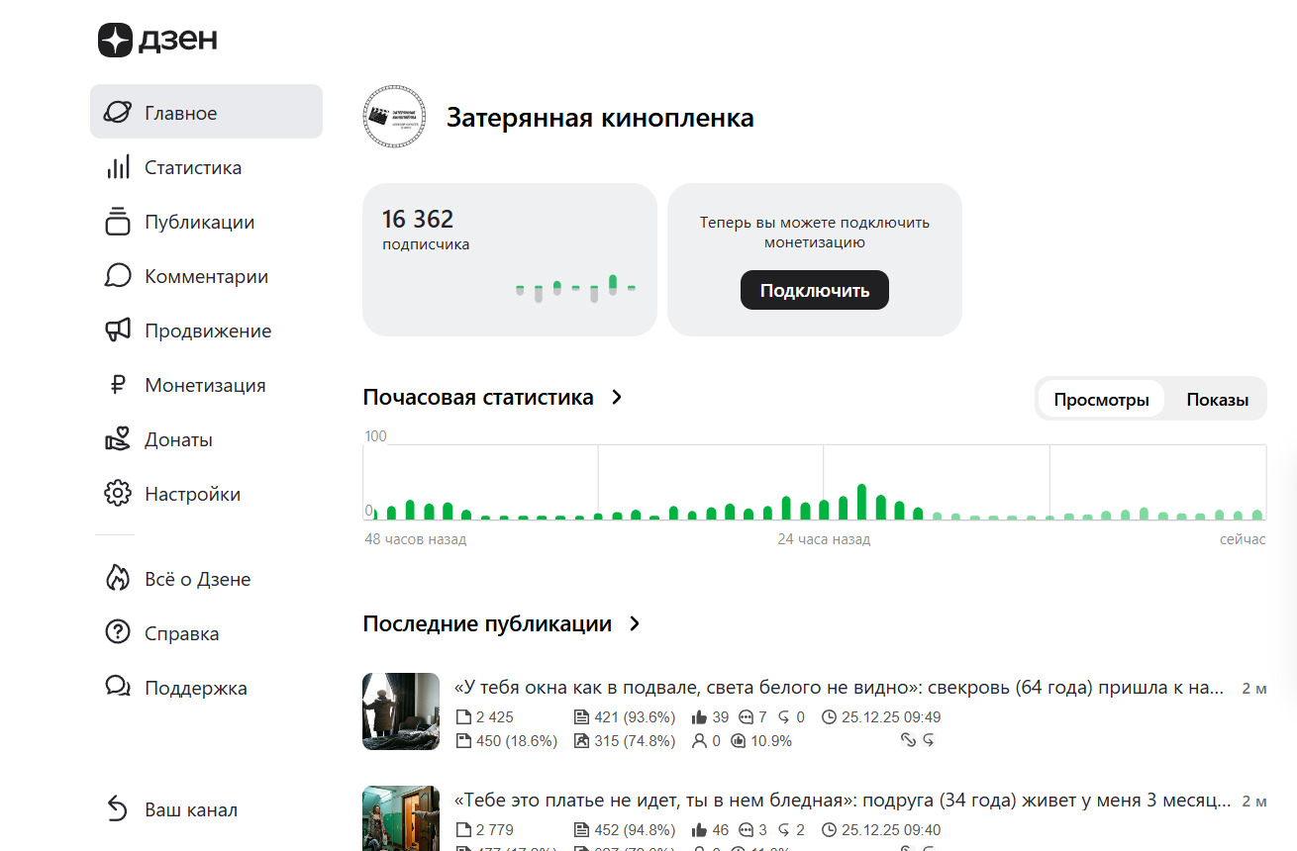Click the repost arrow icon next to the link icon in «У тебя окна» row

929,740
